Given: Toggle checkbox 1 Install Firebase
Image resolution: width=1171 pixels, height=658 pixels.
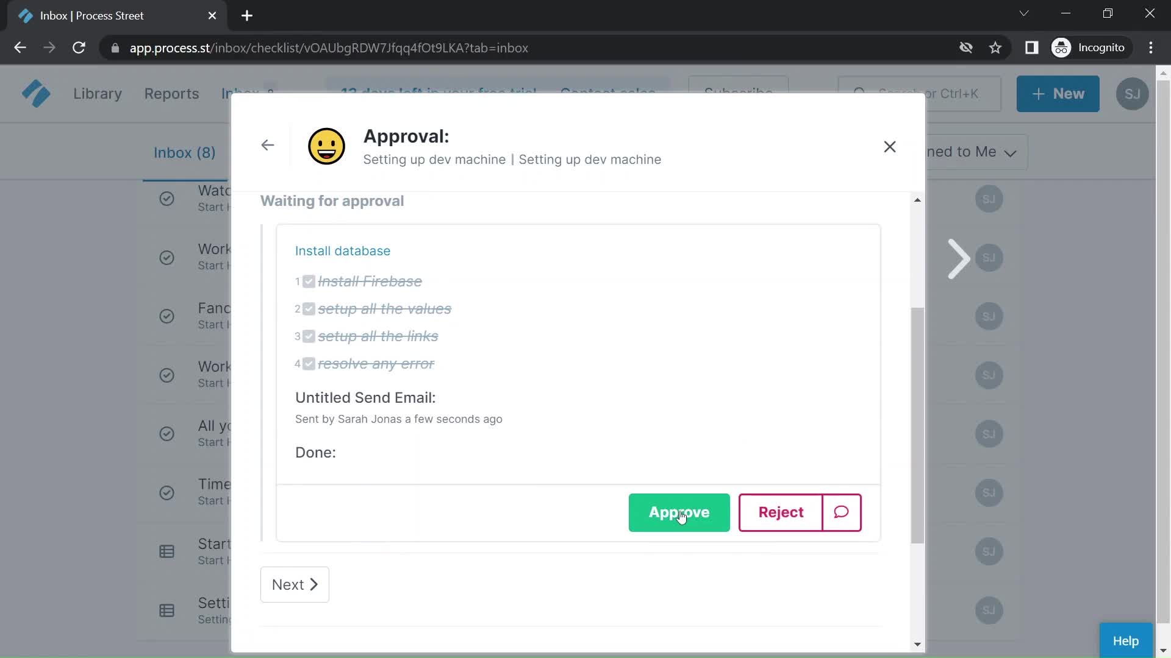Looking at the screenshot, I should pos(308,281).
